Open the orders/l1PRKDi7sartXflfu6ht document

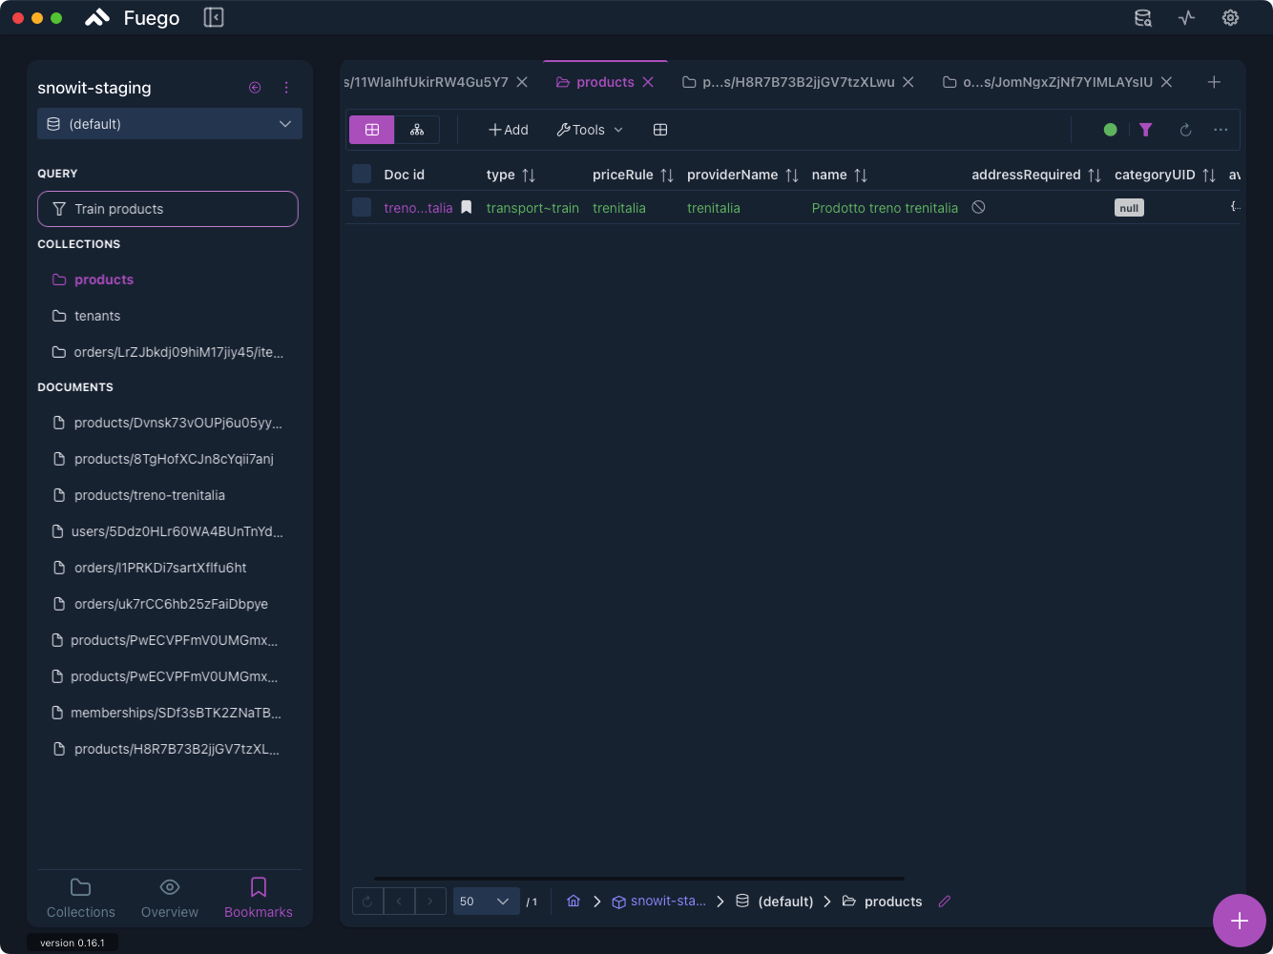click(x=168, y=568)
